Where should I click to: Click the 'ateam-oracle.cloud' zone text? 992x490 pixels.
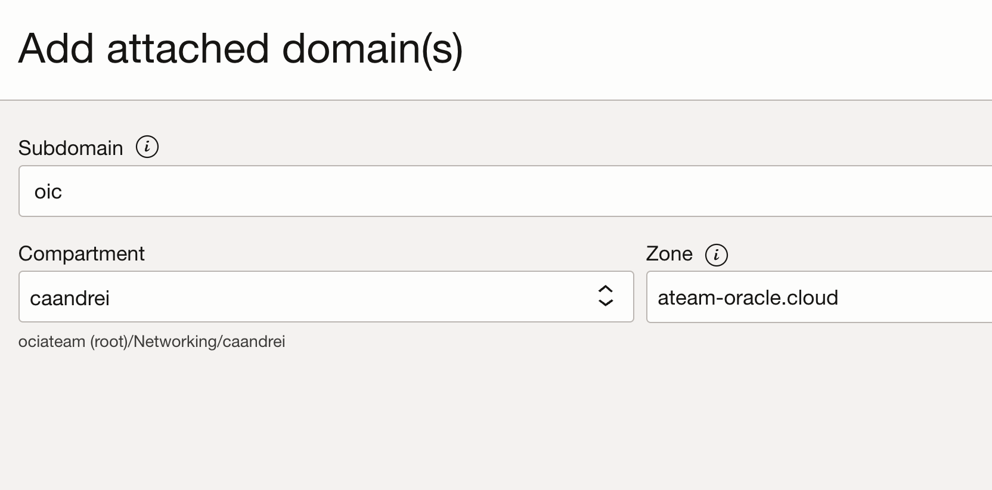[748, 297]
